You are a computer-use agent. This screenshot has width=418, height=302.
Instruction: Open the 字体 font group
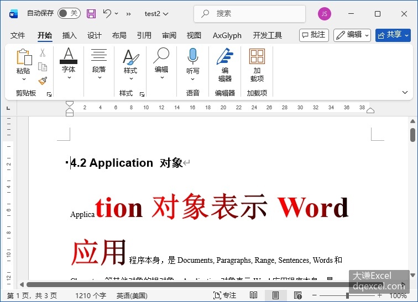coord(69,63)
